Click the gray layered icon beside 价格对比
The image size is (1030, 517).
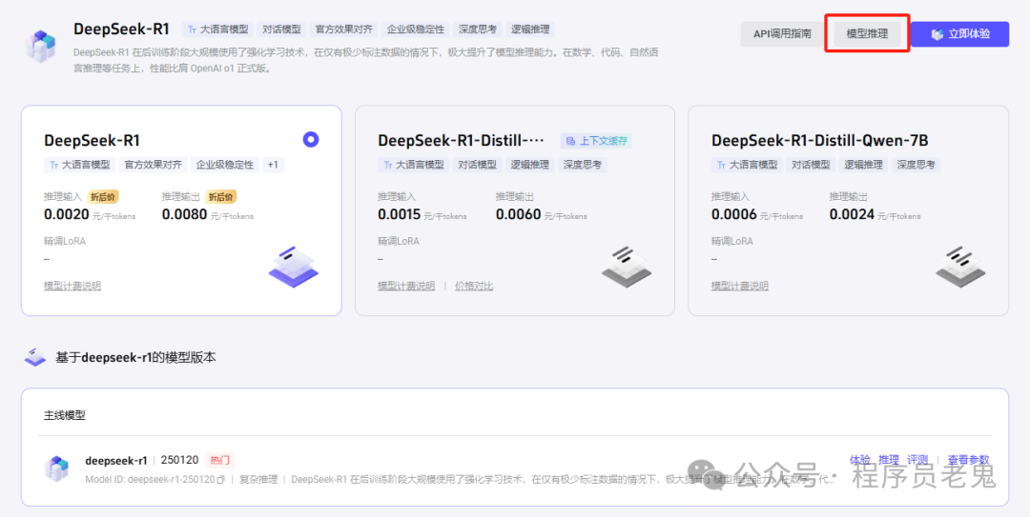click(x=626, y=267)
